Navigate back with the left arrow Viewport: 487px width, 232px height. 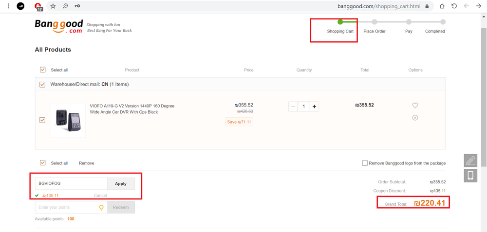point(466,6)
